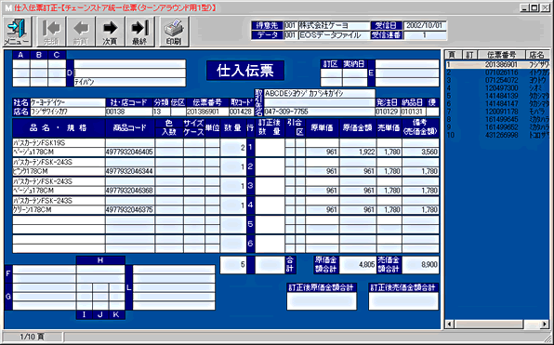Go to the next page with 次頁 arrow

pos(110,32)
